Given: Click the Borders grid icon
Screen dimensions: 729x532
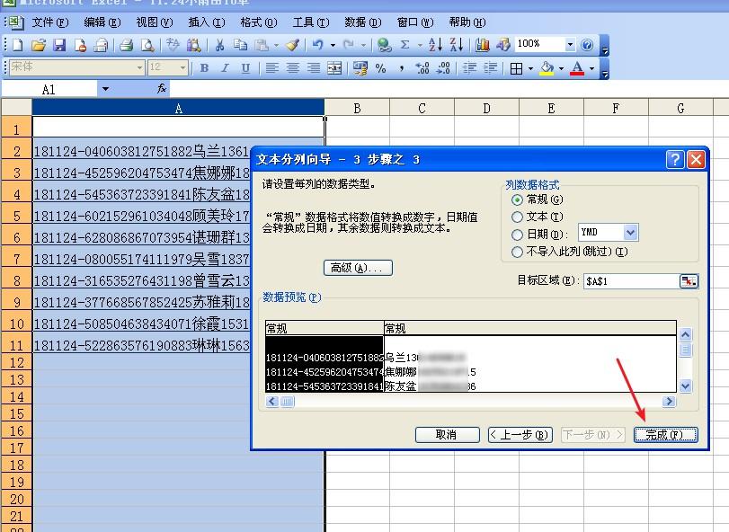Looking at the screenshot, I should tap(516, 69).
